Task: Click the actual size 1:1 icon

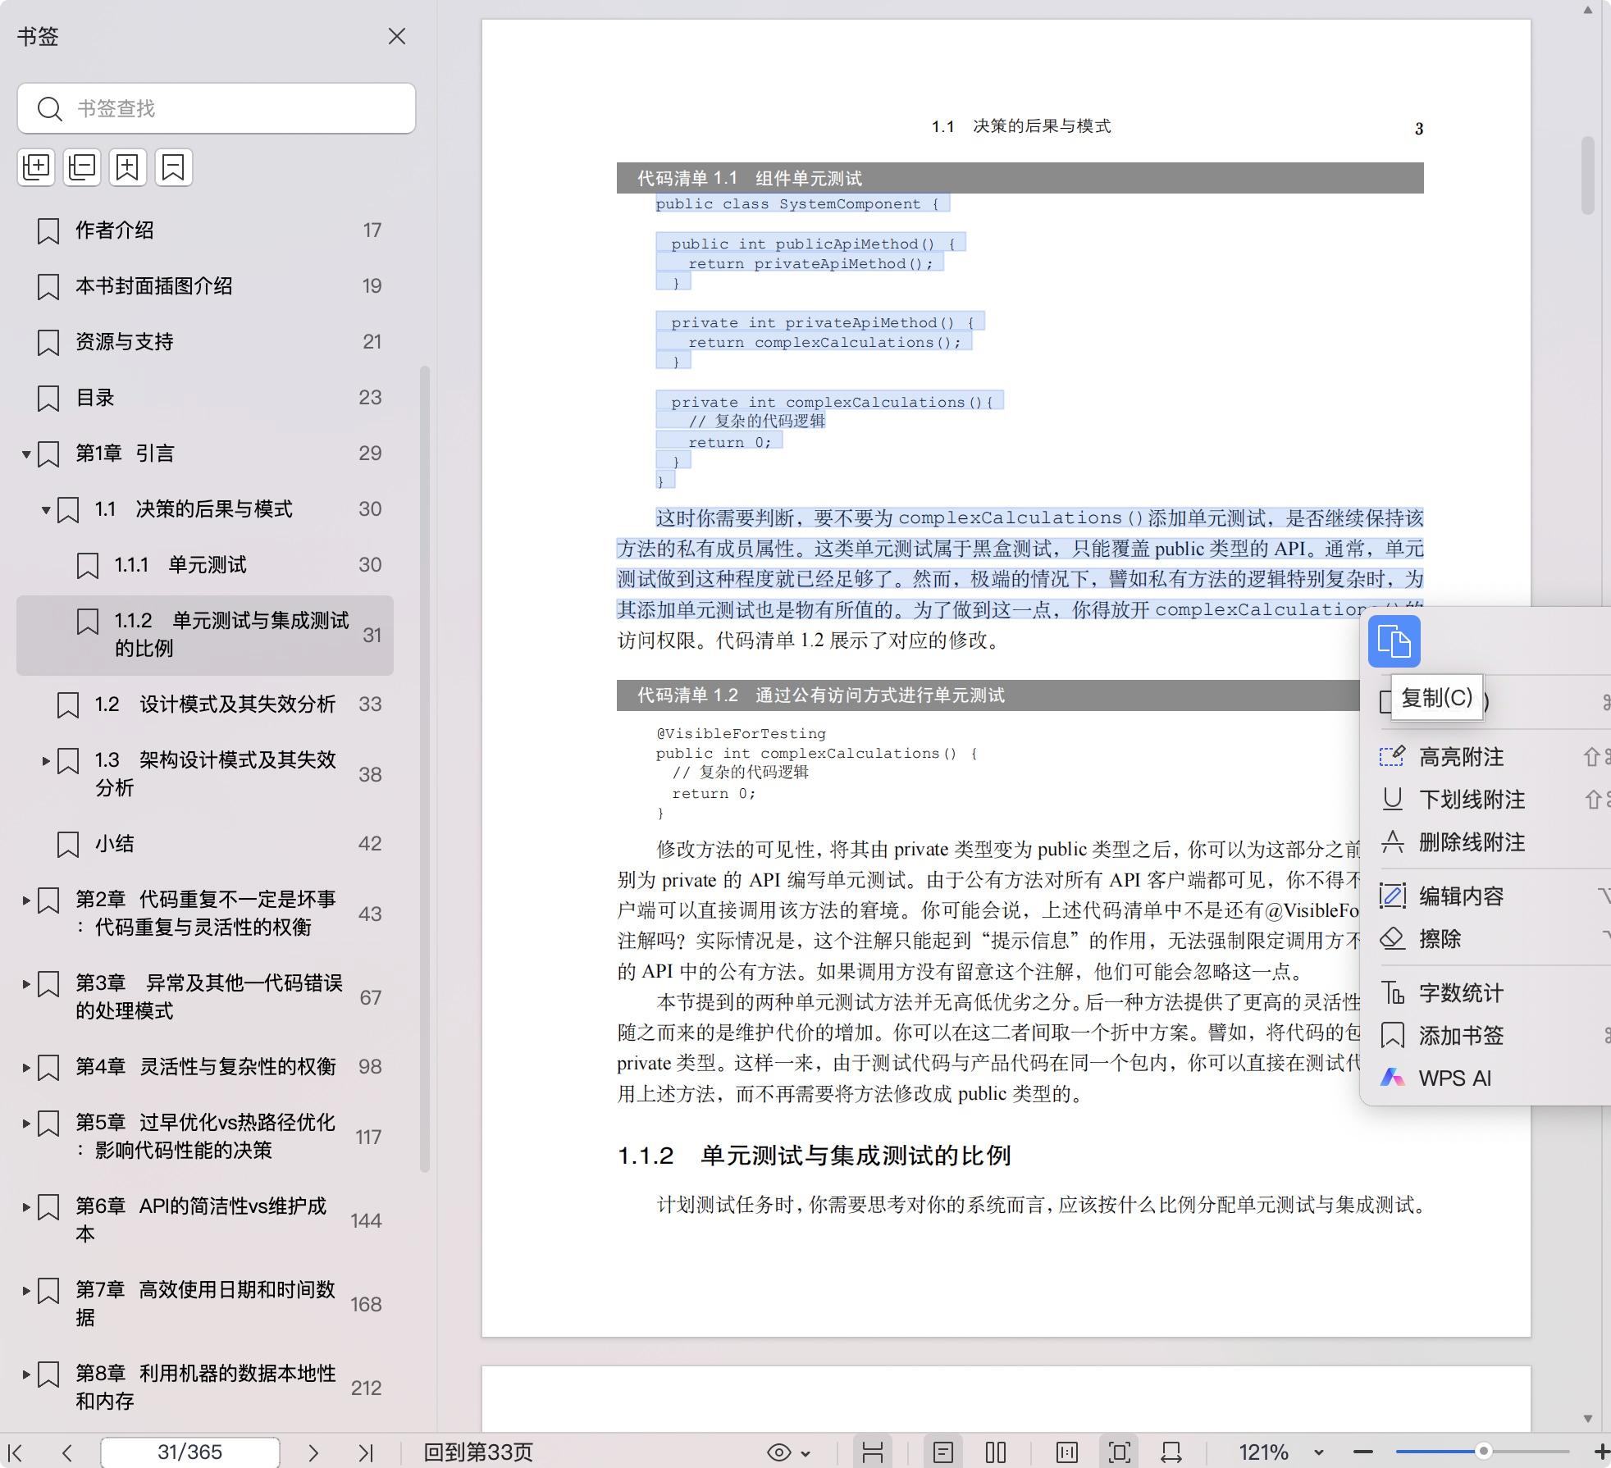Action: click(1067, 1452)
